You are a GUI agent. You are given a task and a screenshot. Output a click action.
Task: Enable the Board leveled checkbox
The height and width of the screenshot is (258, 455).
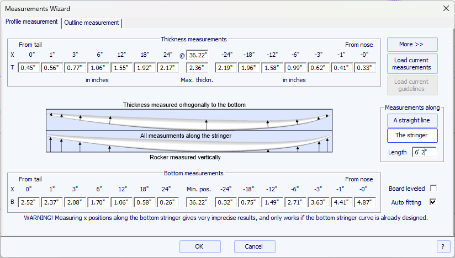coord(433,188)
